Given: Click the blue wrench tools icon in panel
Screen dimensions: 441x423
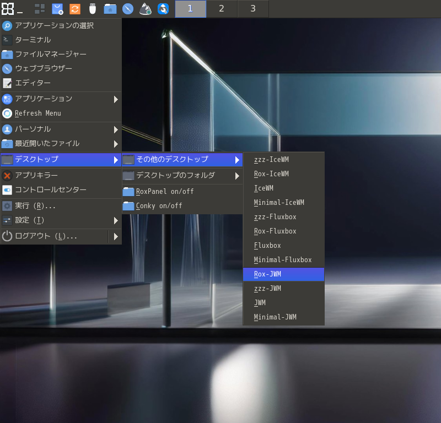Looking at the screenshot, I should tap(163, 9).
